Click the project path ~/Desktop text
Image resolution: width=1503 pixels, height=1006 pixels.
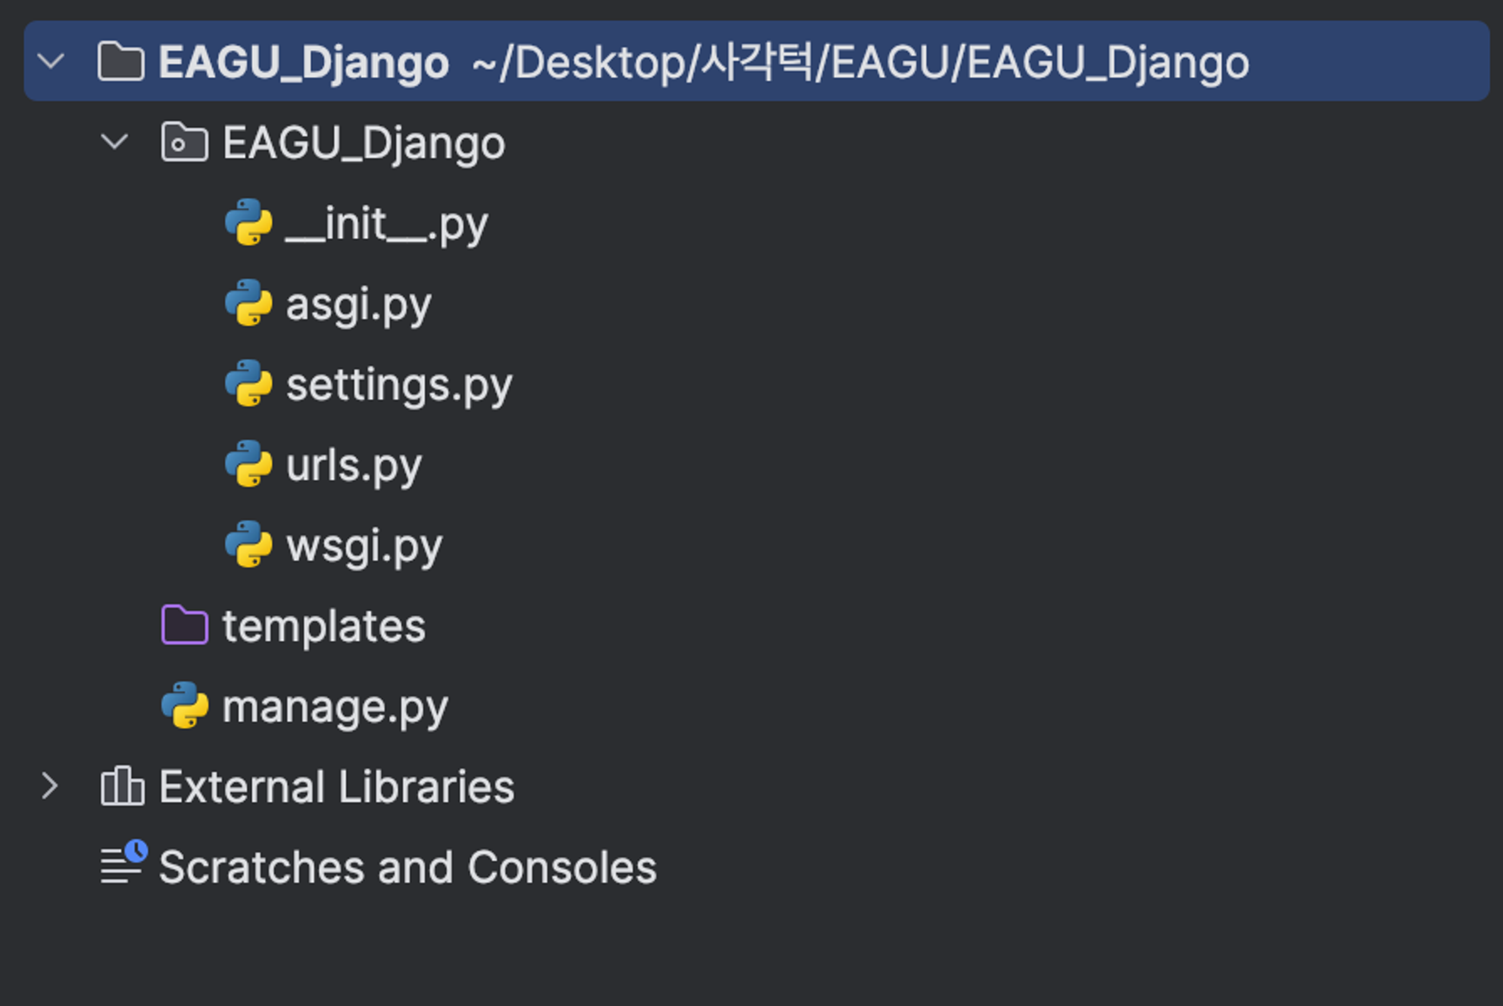pyautogui.click(x=860, y=63)
